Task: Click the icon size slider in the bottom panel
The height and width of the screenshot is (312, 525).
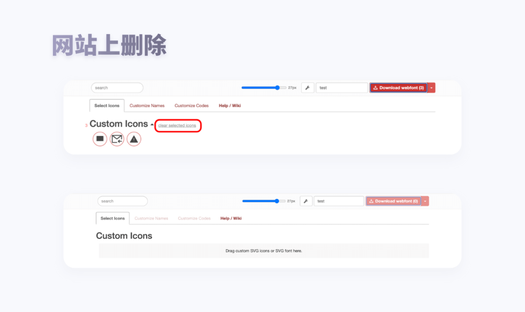Action: tap(264, 201)
